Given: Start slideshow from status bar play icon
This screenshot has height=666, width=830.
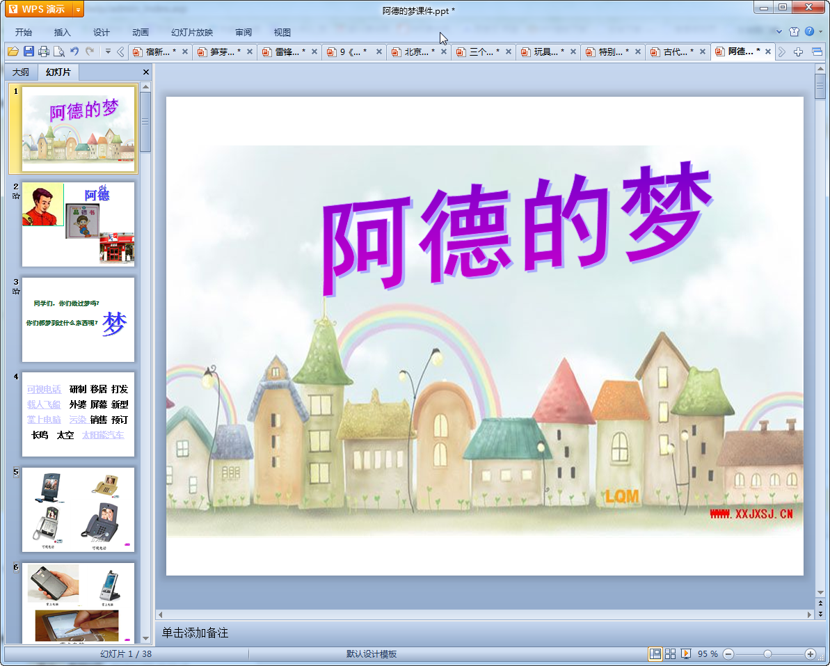Looking at the screenshot, I should (x=685, y=654).
